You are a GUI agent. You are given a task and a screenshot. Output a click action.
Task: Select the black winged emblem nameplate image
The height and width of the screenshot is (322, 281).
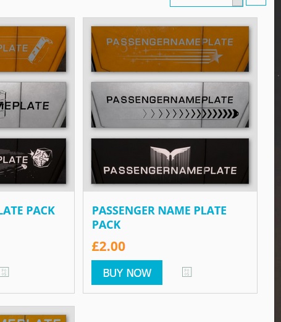click(x=170, y=161)
